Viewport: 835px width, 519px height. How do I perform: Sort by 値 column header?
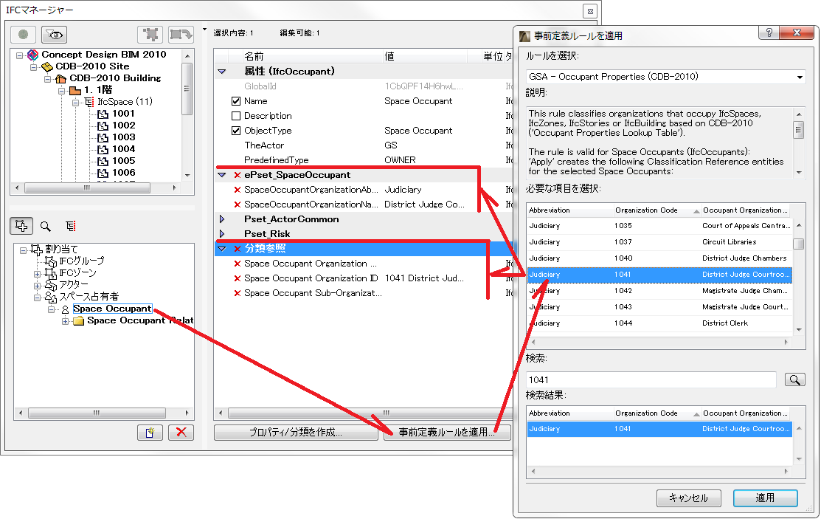coord(424,56)
